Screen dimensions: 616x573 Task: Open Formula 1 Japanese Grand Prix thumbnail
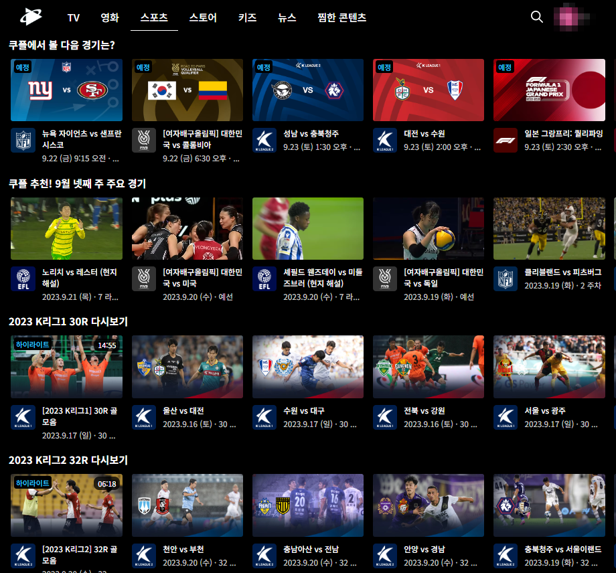[549, 90]
